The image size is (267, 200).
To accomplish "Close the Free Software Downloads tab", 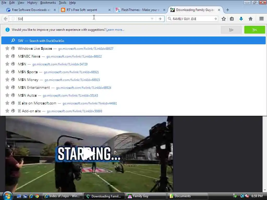I will 55,10.
